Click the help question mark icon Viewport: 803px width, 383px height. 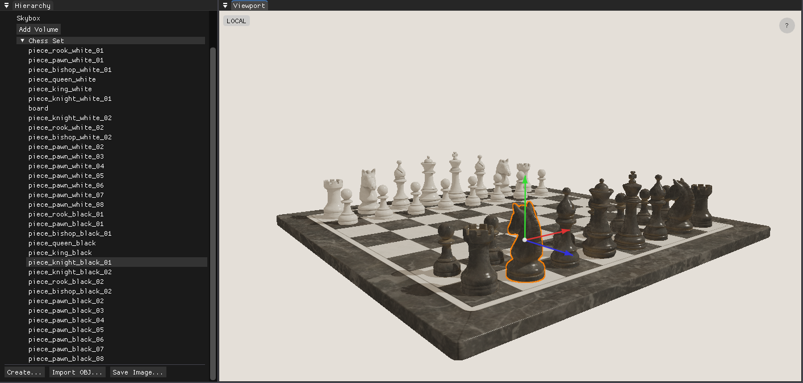click(787, 25)
